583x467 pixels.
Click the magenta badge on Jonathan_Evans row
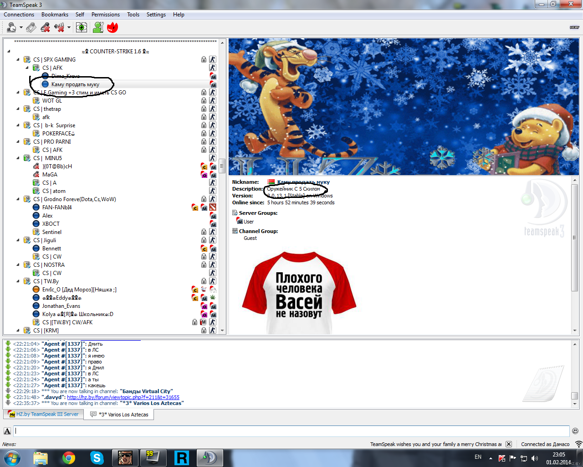pyautogui.click(x=204, y=306)
